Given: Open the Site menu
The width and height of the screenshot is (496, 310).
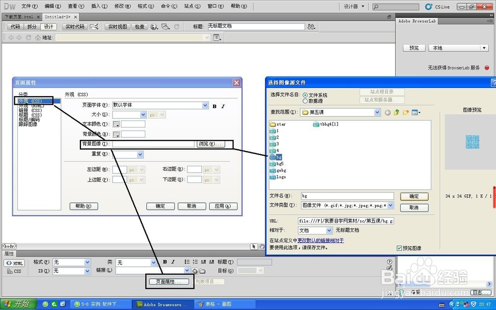Looking at the screenshot, I should point(192,6).
